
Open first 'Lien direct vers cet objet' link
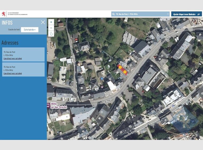pyautogui.click(x=13, y=58)
